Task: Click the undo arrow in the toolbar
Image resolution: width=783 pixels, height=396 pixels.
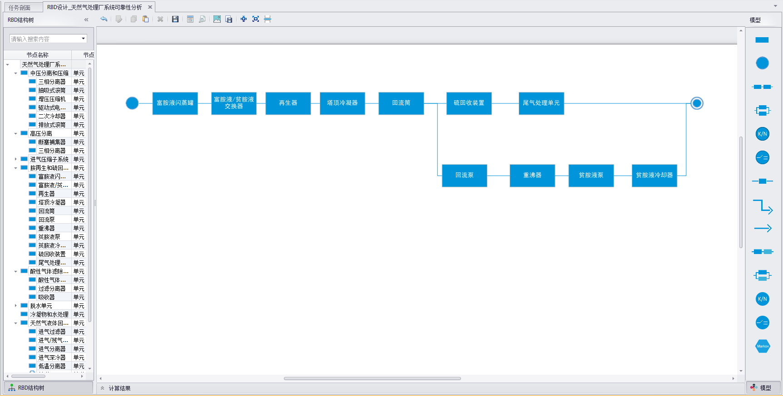Action: [104, 19]
